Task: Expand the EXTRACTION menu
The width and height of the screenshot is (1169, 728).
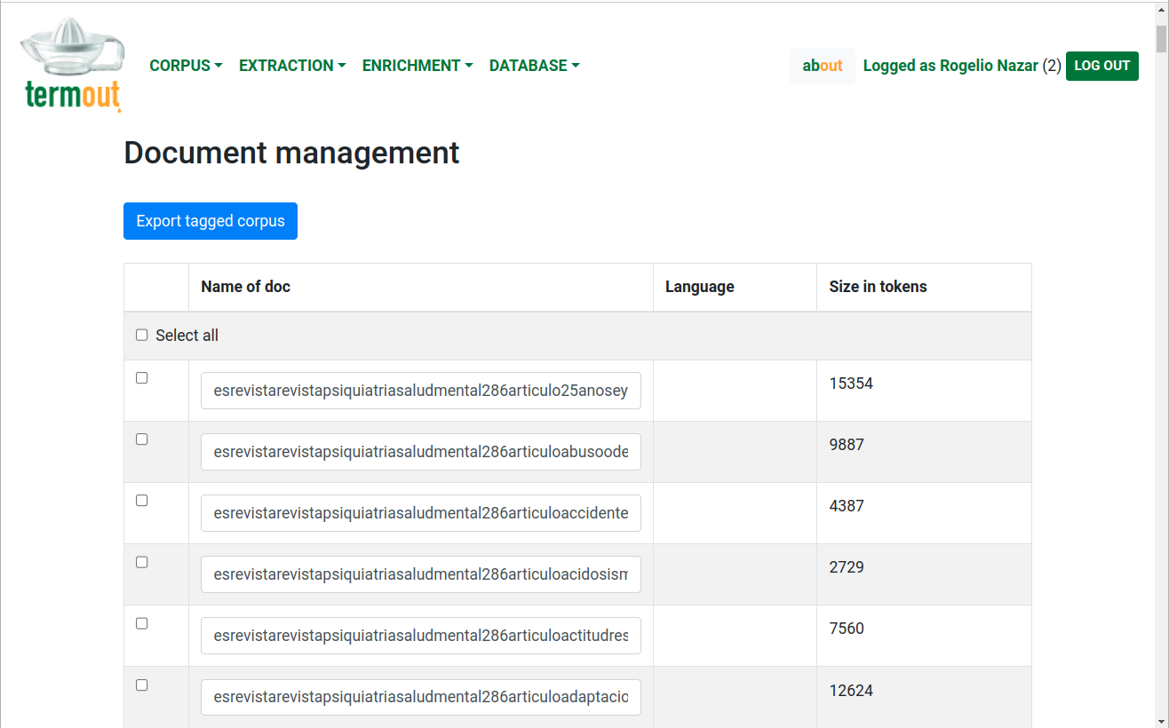Action: tap(292, 66)
